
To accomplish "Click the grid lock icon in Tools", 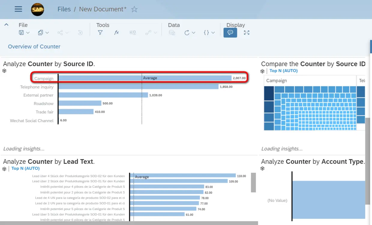I will click(x=133, y=33).
